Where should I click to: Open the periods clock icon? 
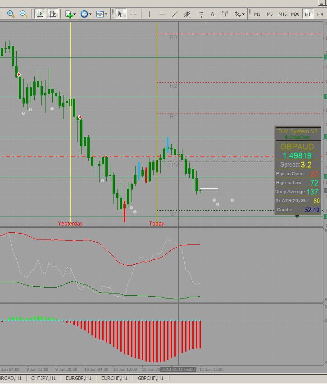pyautogui.click(x=84, y=14)
